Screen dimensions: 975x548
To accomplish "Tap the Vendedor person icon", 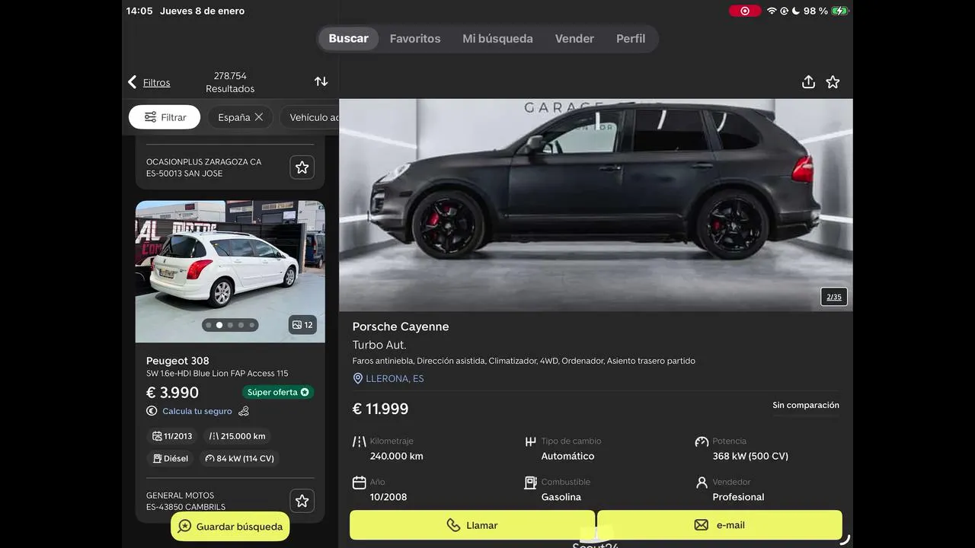I will [x=702, y=483].
